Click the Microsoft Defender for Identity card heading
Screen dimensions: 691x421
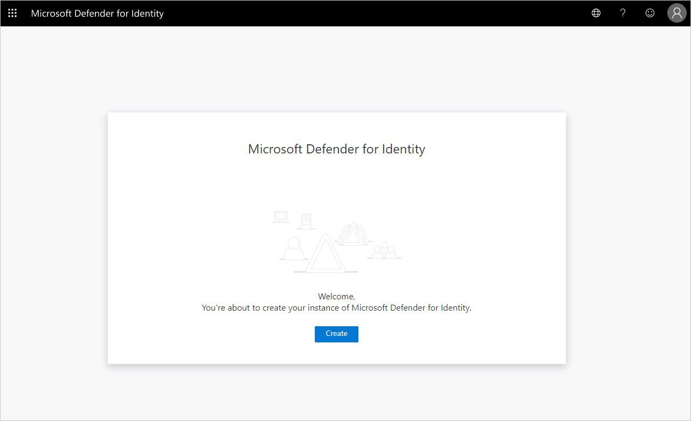pyautogui.click(x=336, y=149)
